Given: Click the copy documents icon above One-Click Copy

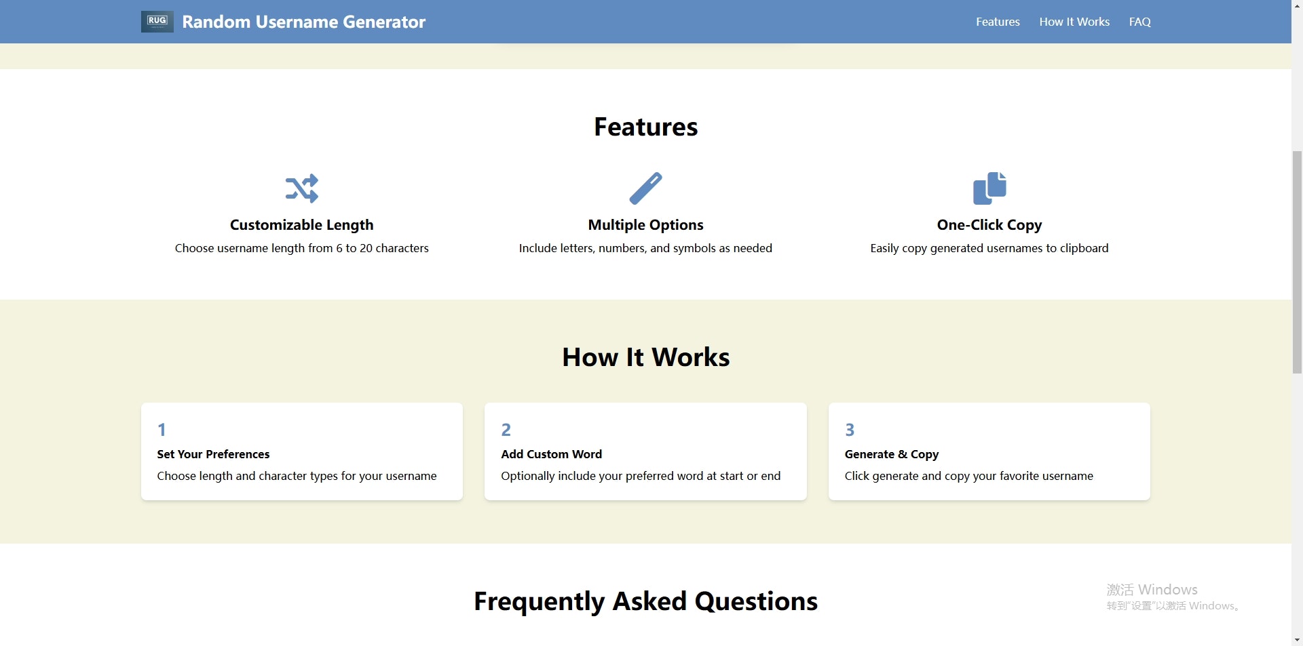Looking at the screenshot, I should click(989, 188).
